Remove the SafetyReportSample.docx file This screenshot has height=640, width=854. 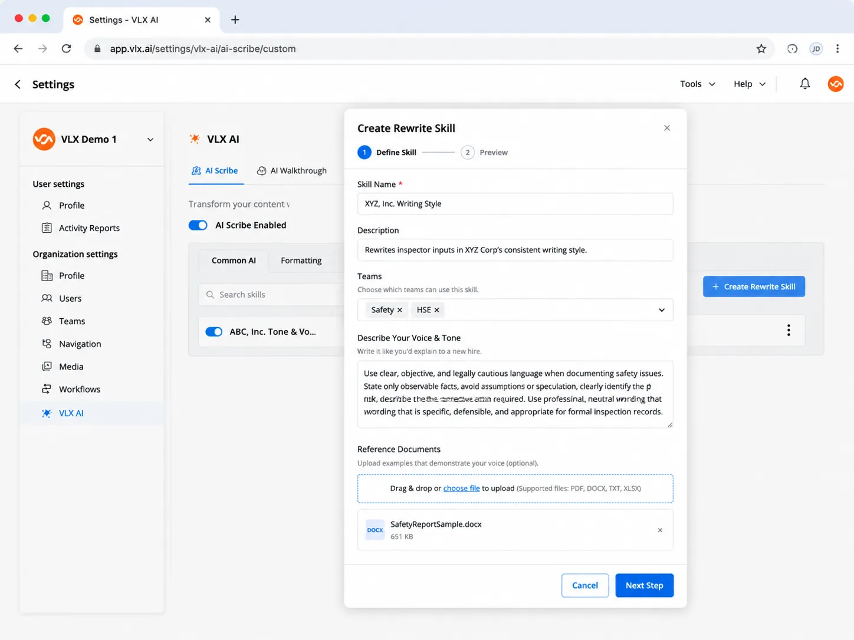660,530
